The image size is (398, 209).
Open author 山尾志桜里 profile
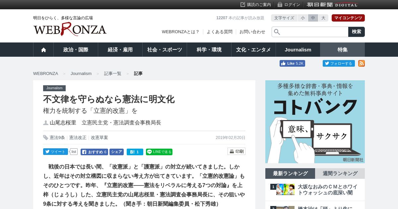[63, 122]
